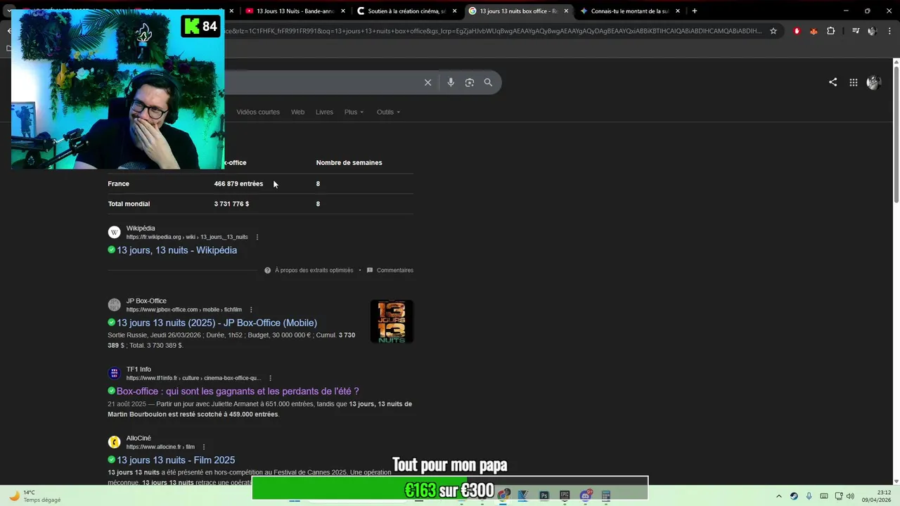900x506 pixels.
Task: Click the microphone icon in system tray
Action: tap(809, 496)
